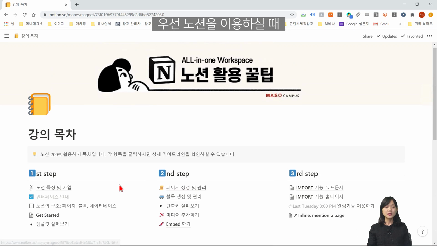Click the code brackets extension icon

click(321, 15)
